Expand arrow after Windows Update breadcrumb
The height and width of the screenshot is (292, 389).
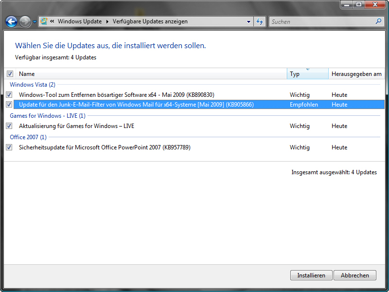pyautogui.click(x=107, y=21)
